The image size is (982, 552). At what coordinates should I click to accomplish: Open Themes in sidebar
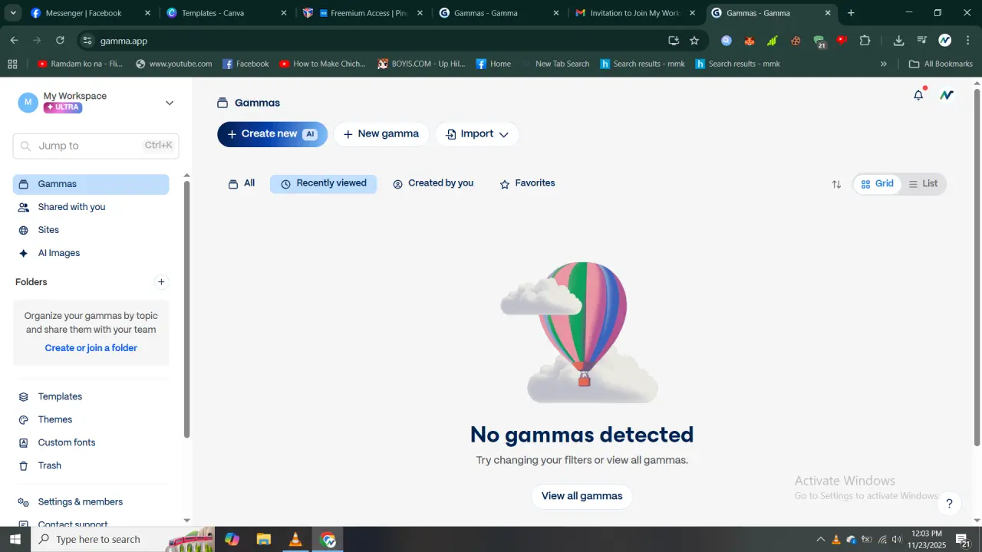(91, 419)
